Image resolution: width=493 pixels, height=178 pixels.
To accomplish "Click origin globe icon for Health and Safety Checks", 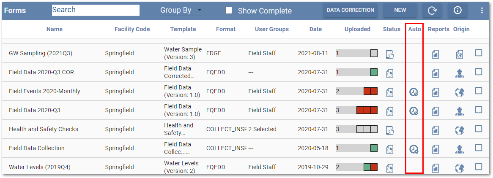I will tap(460, 130).
